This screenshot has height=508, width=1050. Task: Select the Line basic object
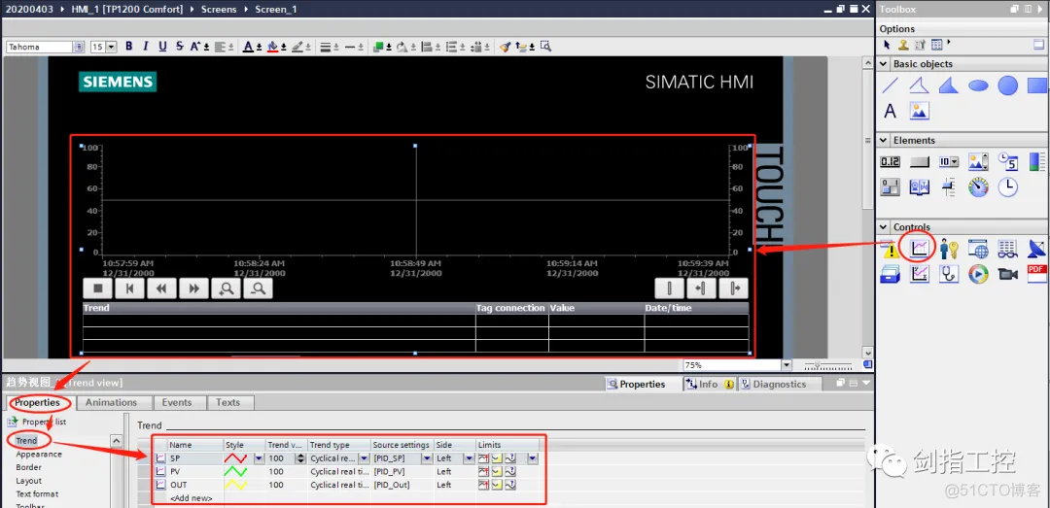(890, 85)
